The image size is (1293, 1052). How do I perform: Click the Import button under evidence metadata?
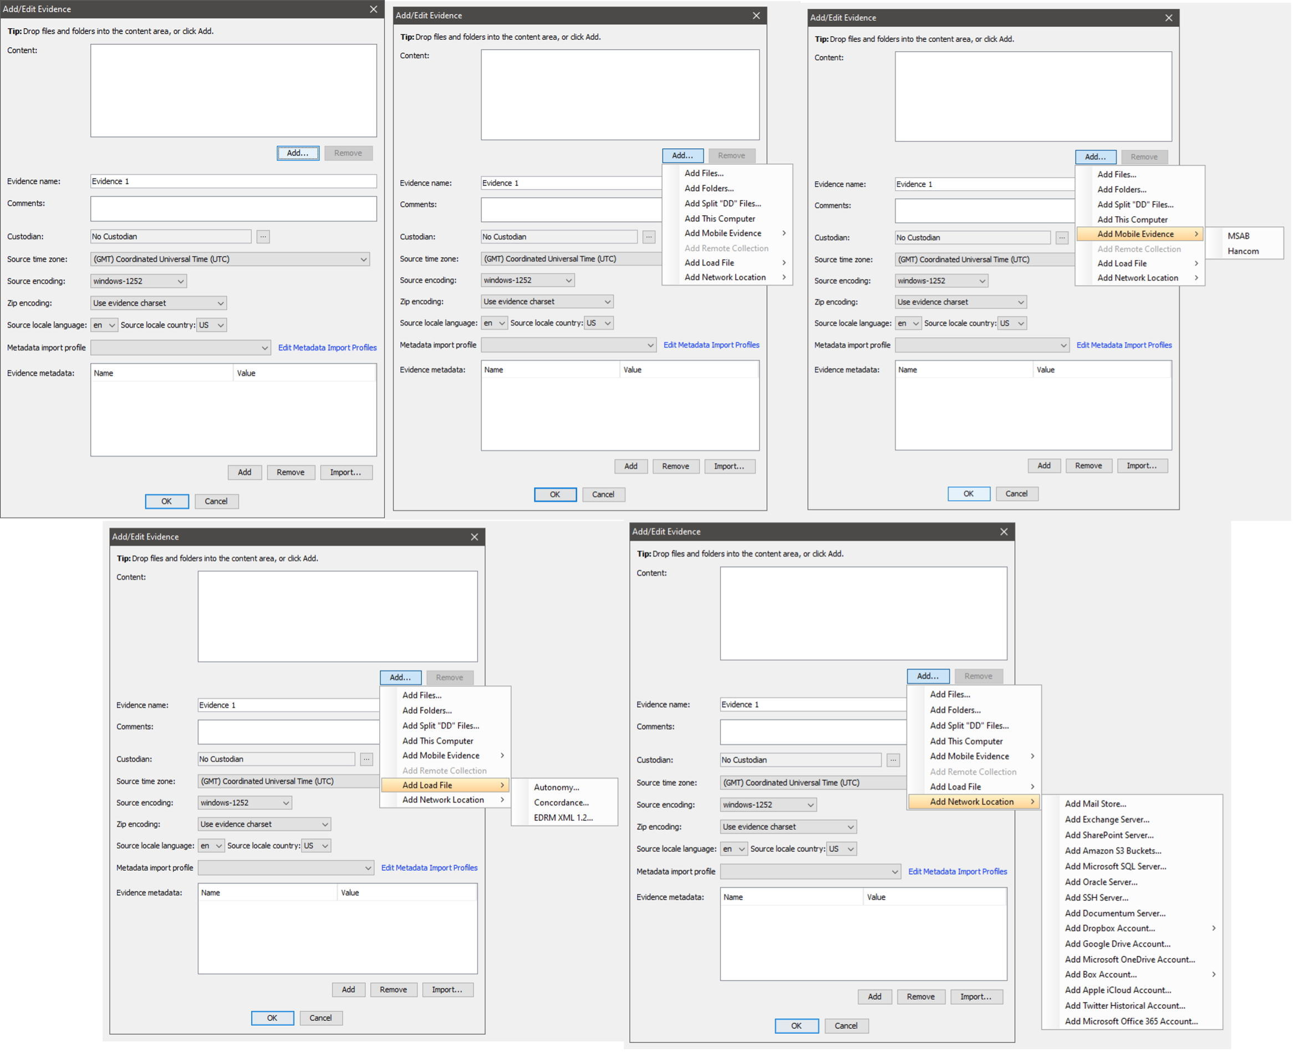coord(346,472)
